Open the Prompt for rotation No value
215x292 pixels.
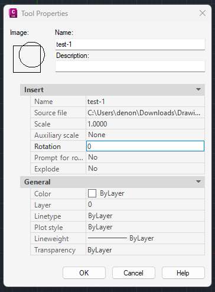tap(145, 157)
